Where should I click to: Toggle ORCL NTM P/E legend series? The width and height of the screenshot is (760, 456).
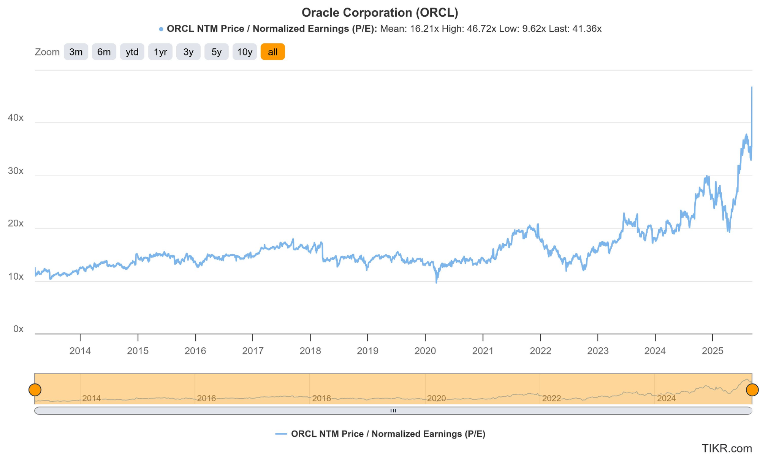point(388,434)
